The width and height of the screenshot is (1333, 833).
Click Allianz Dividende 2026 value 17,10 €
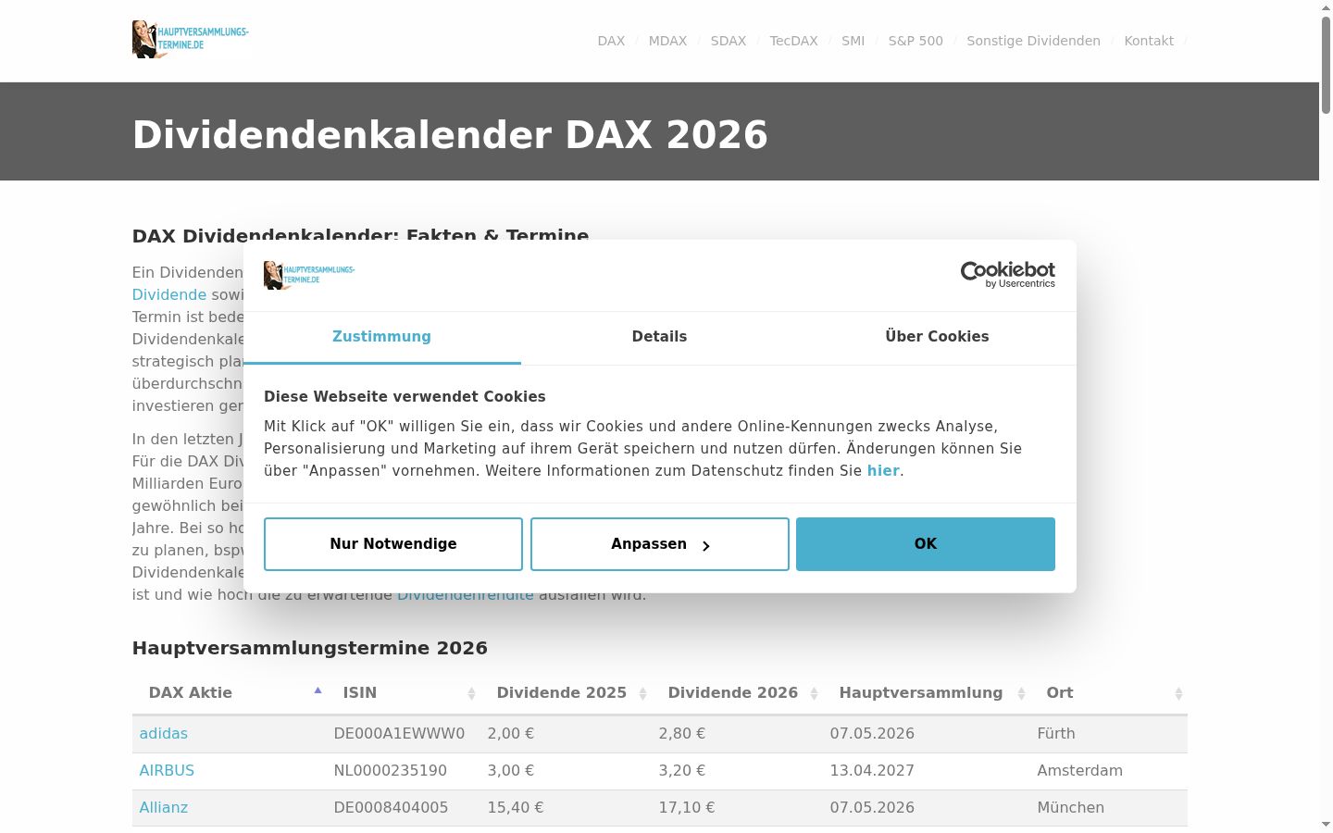(687, 807)
